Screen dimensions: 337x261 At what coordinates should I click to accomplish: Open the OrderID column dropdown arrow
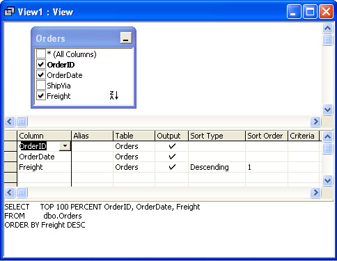click(65, 146)
